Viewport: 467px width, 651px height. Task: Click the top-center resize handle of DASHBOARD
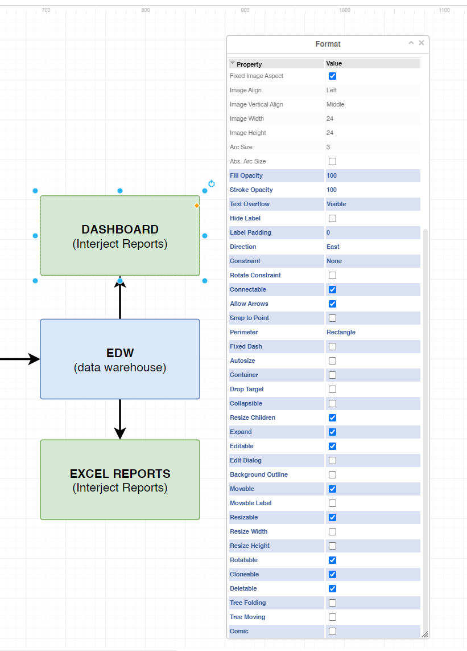[x=120, y=191]
